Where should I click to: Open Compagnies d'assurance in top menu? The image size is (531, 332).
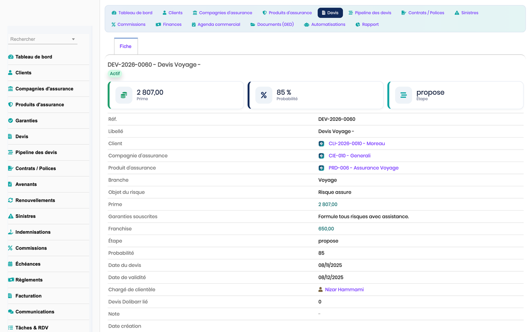(222, 13)
